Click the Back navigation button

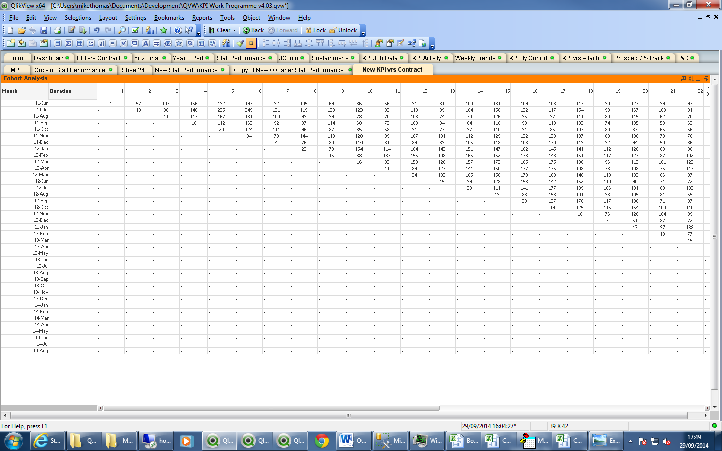(x=253, y=30)
